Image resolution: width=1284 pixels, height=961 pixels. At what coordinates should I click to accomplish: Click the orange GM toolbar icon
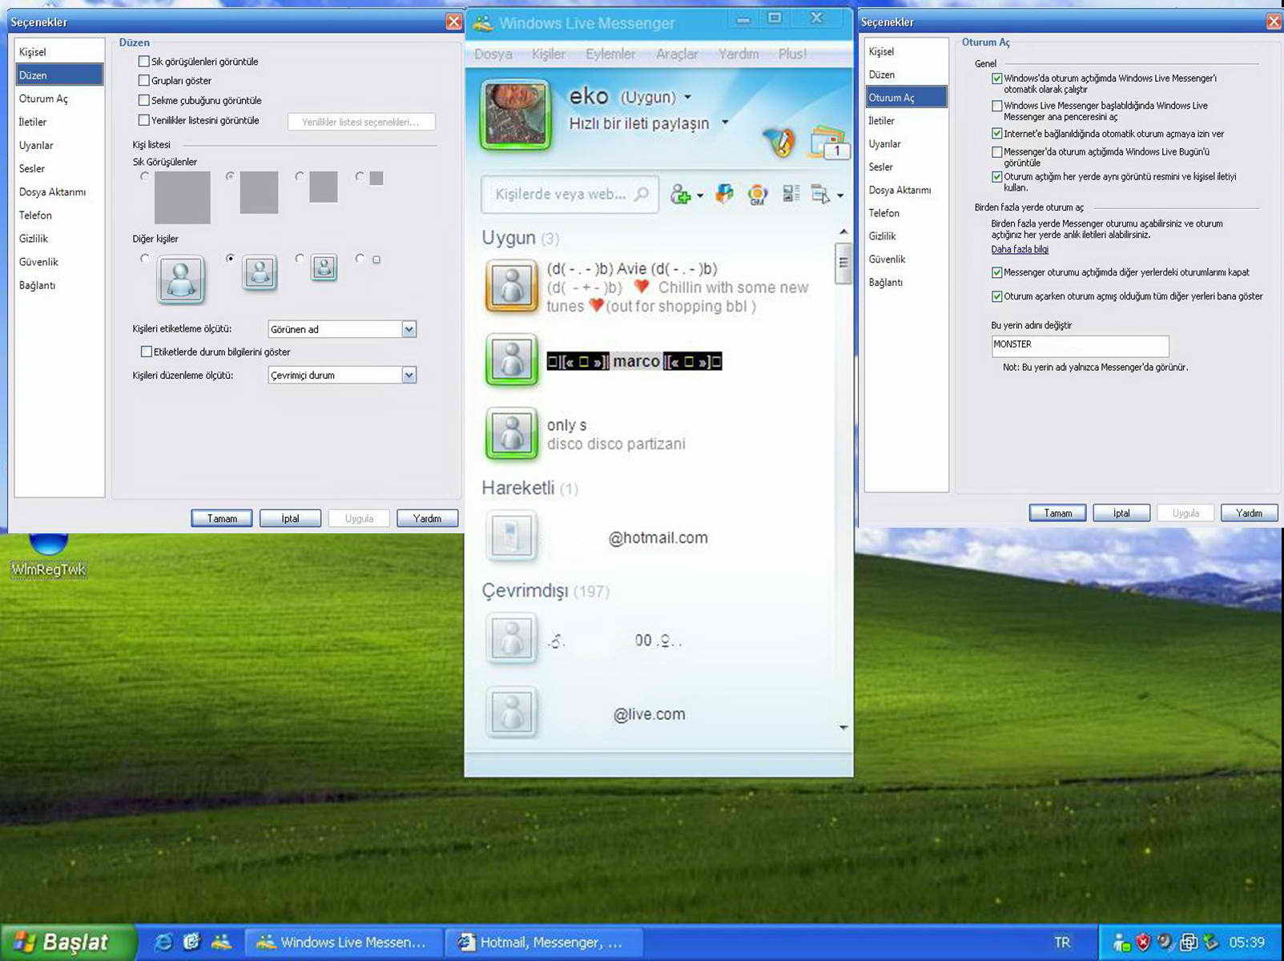[757, 195]
